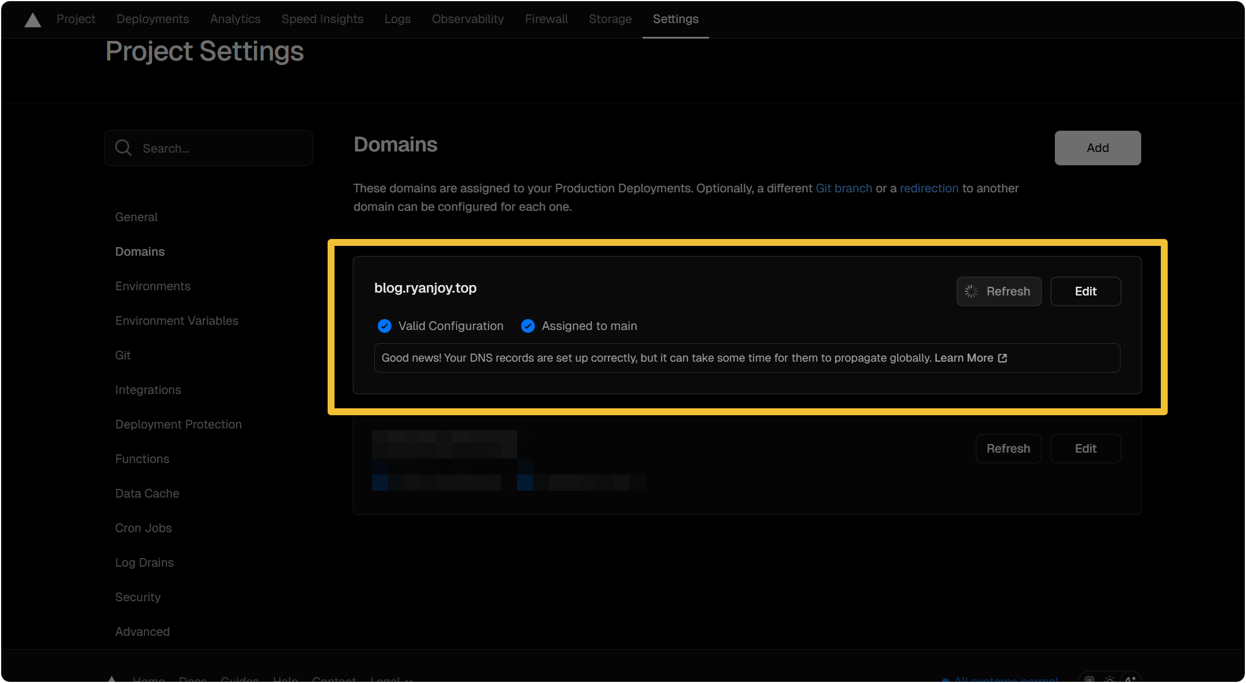
Task: Click the spinner icon in Refresh
Action: pos(971,291)
